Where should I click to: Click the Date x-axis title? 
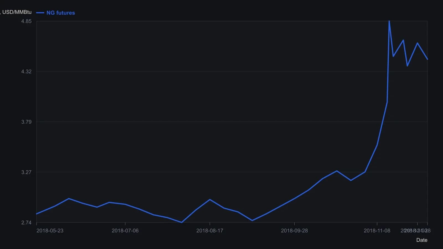point(422,240)
